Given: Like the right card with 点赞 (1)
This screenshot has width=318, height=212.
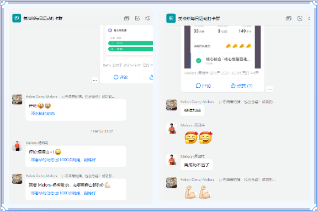Looking at the screenshot, I should (x=241, y=86).
